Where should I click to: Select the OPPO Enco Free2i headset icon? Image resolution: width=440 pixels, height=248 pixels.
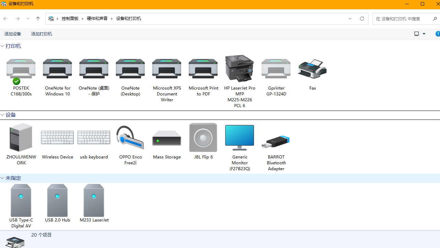130,137
